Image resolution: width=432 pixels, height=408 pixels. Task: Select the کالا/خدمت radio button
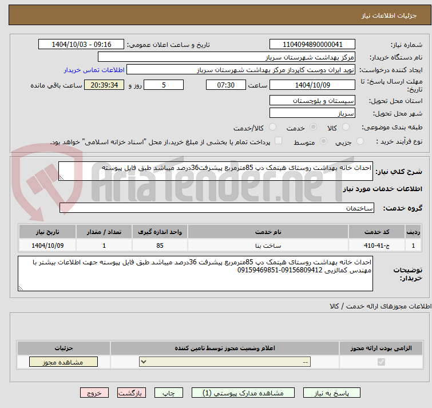tap(272, 127)
